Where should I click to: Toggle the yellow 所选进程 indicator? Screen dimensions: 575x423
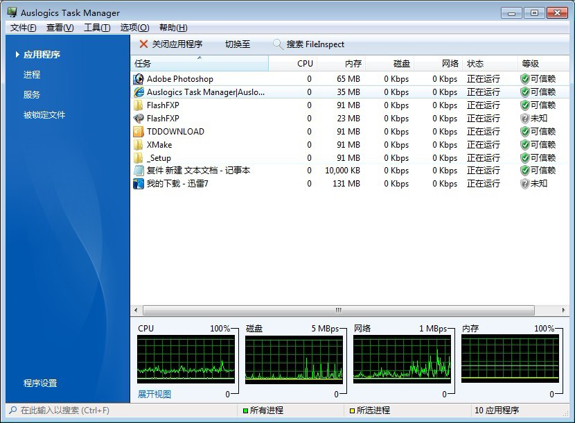pyautogui.click(x=352, y=411)
